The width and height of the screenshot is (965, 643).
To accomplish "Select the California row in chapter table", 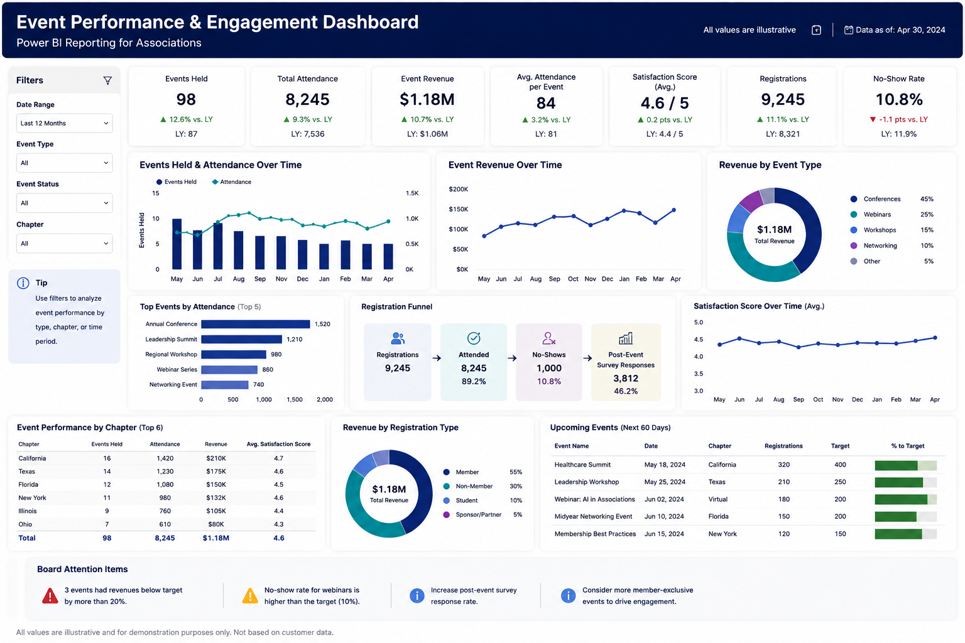I will pos(166,458).
